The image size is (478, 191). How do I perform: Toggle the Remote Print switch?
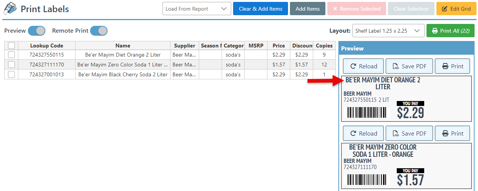click(99, 31)
